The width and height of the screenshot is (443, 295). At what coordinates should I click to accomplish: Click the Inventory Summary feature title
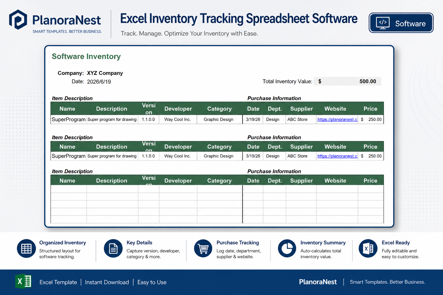coord(323,243)
